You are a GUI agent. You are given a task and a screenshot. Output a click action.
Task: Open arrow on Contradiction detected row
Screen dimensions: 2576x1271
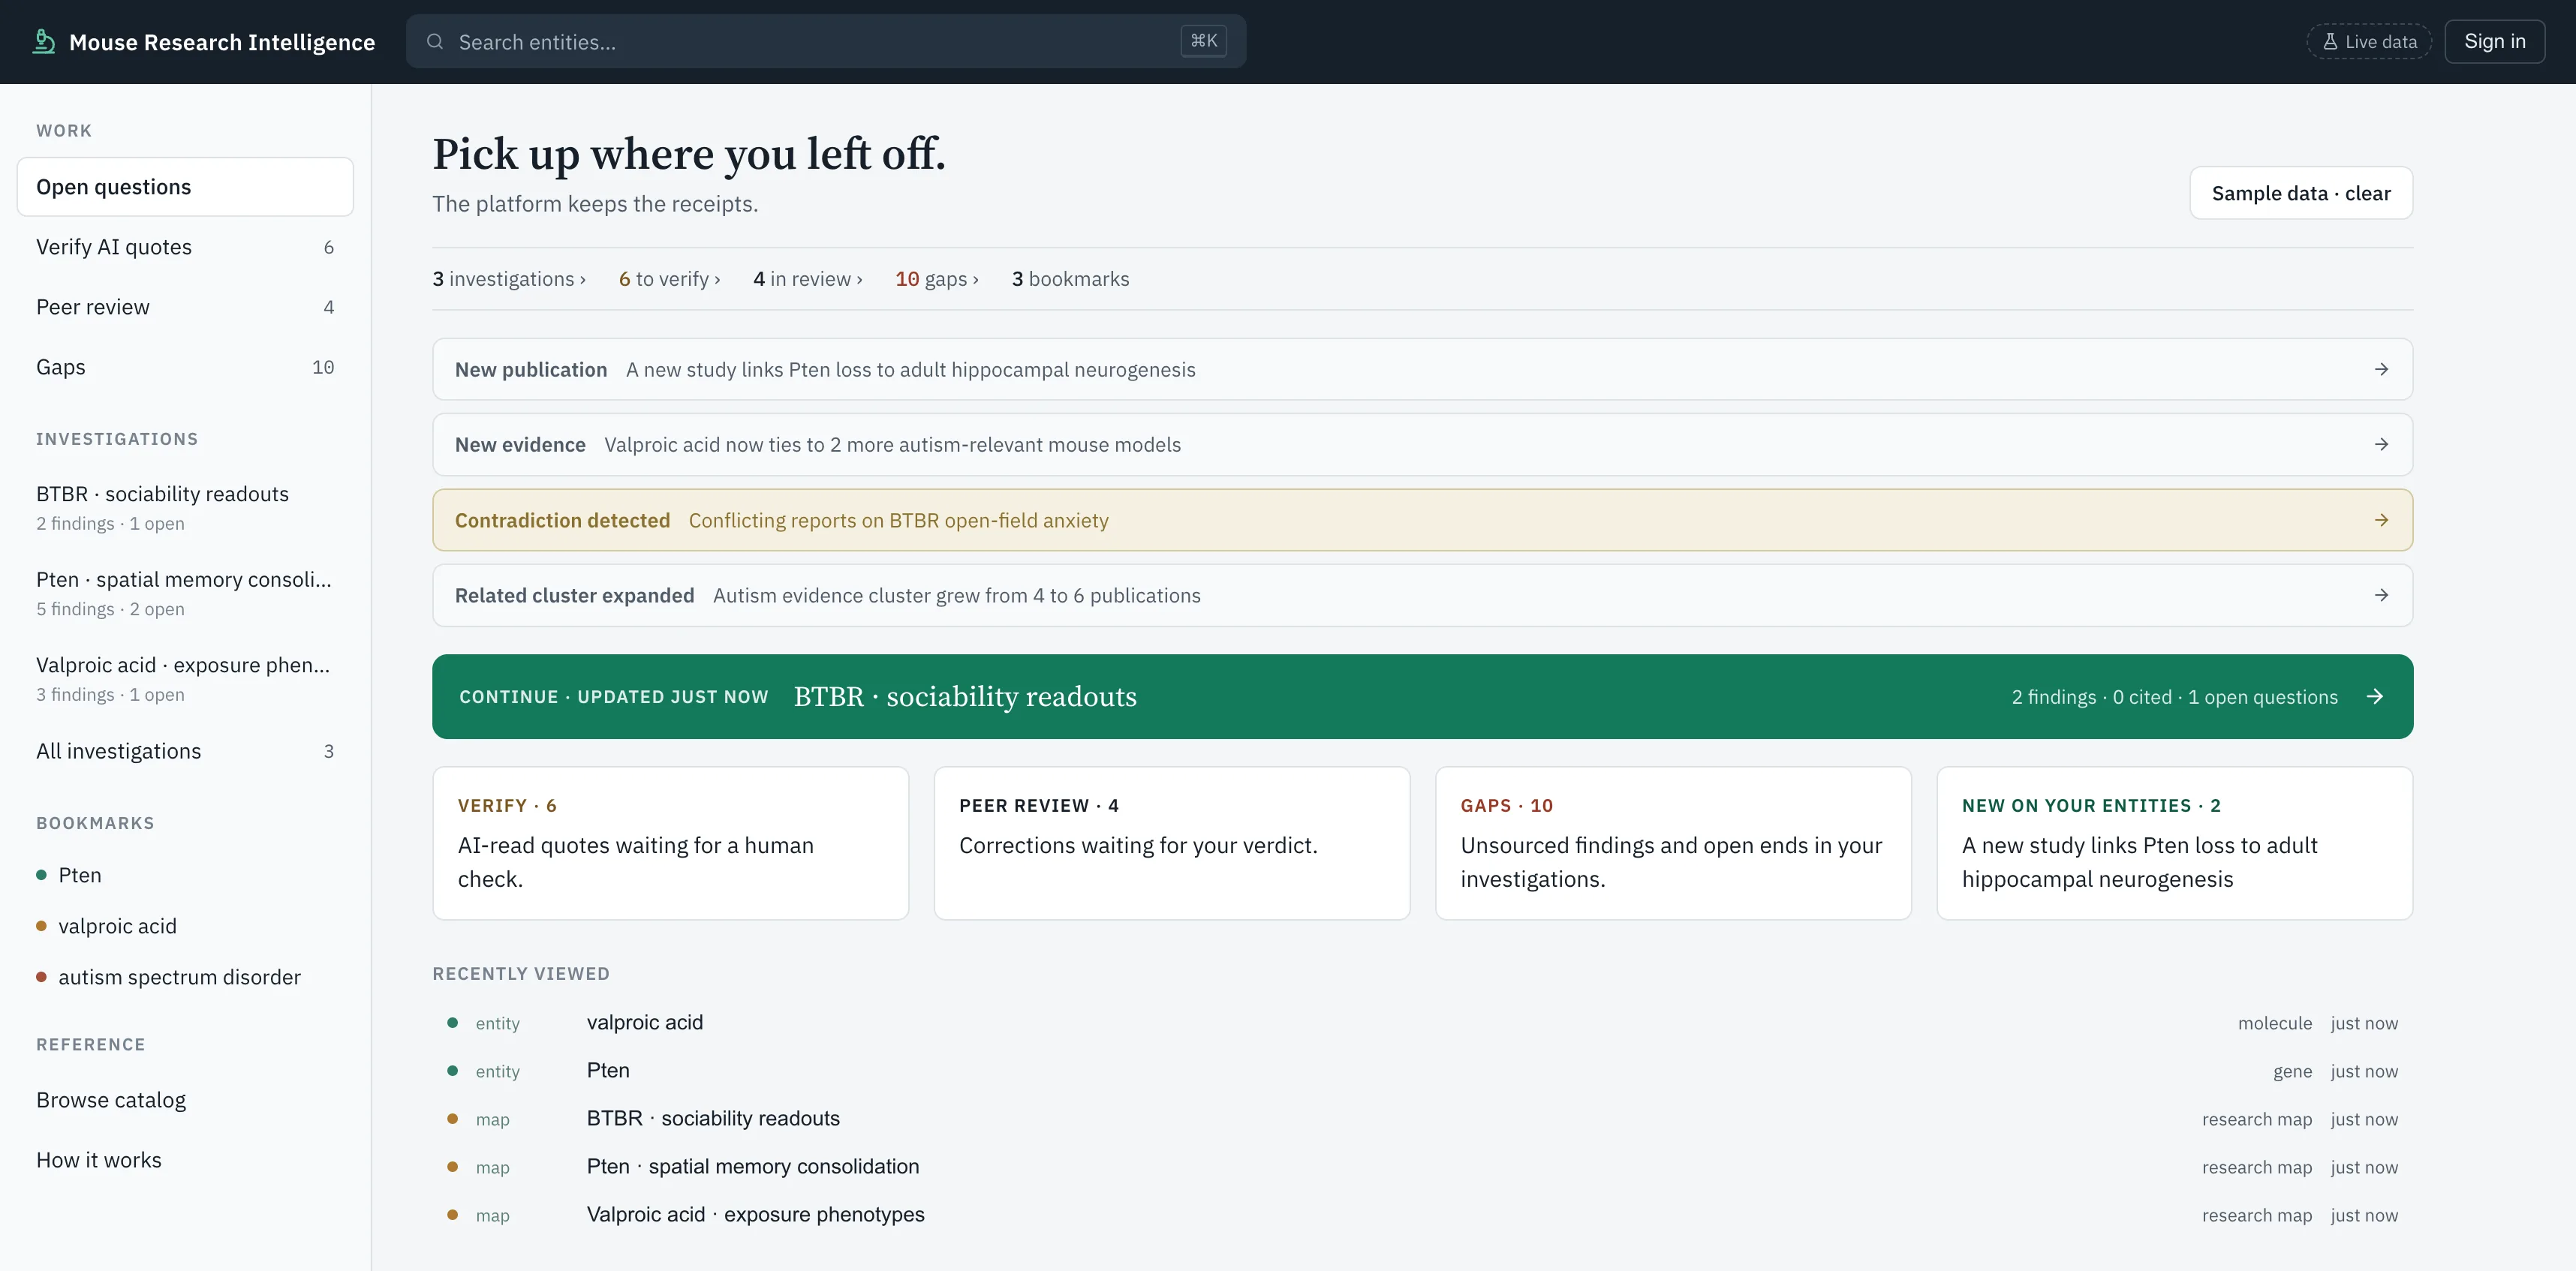pos(2381,520)
